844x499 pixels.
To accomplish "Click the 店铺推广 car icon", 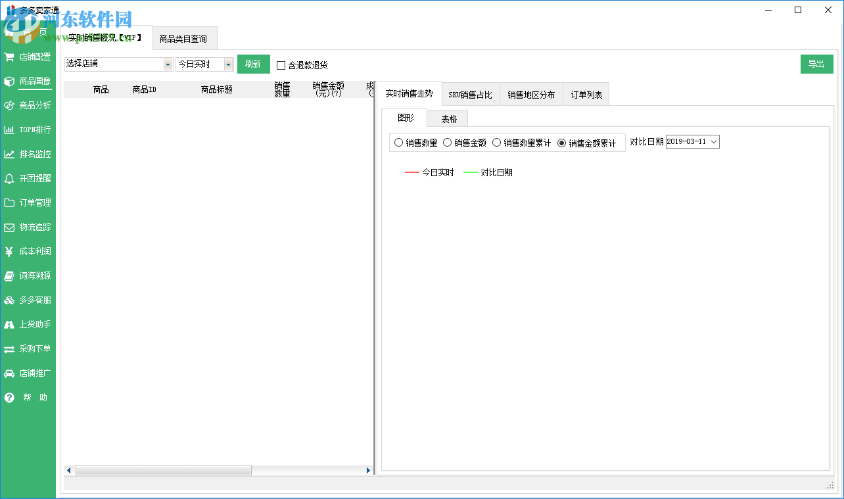I will click(x=9, y=373).
